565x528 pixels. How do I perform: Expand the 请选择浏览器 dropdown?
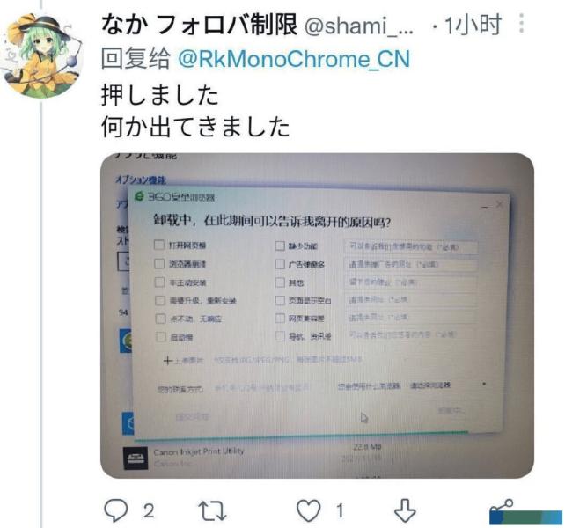coord(448,385)
